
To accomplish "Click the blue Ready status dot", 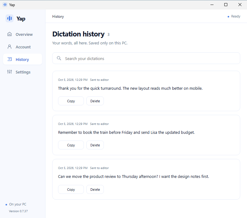I will click(228, 17).
